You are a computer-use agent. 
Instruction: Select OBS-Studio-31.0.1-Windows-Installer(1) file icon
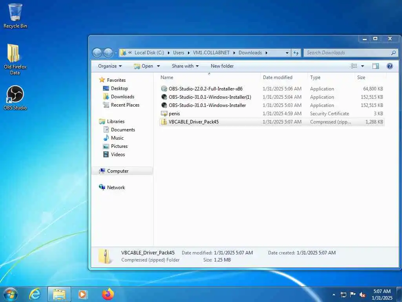click(164, 97)
